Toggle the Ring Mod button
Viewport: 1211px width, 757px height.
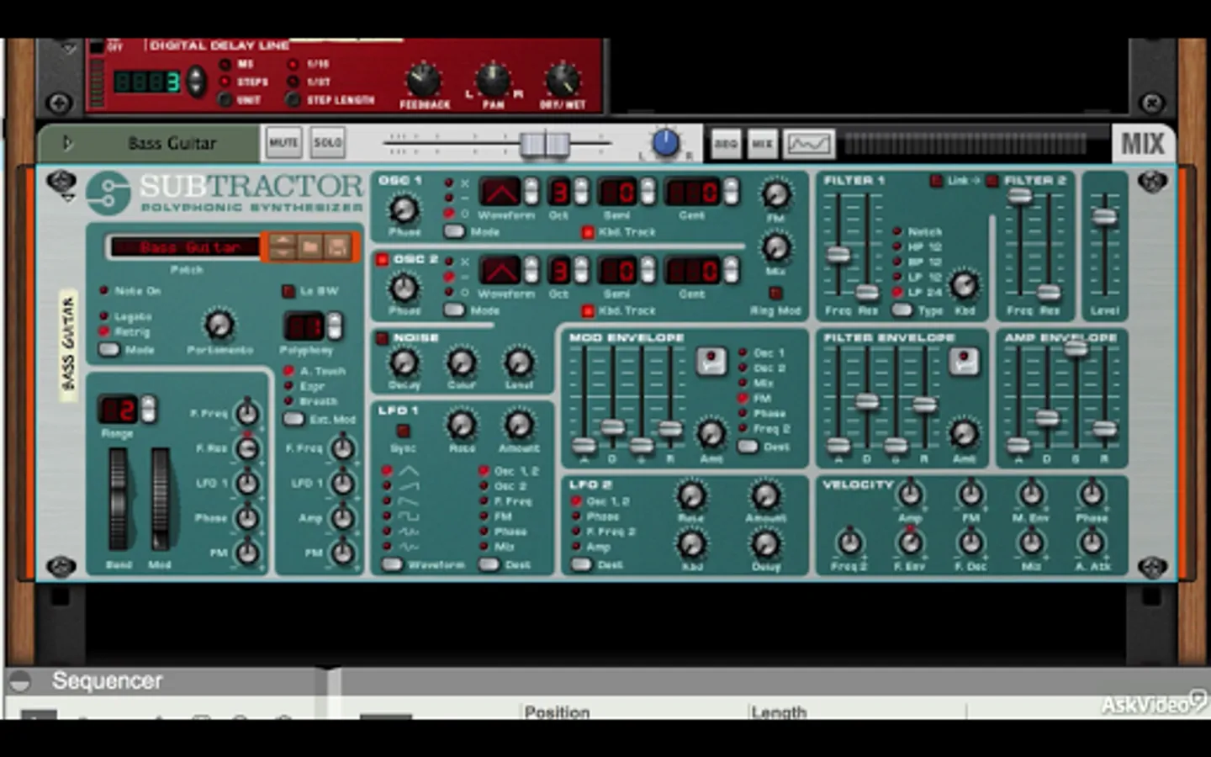click(x=775, y=294)
